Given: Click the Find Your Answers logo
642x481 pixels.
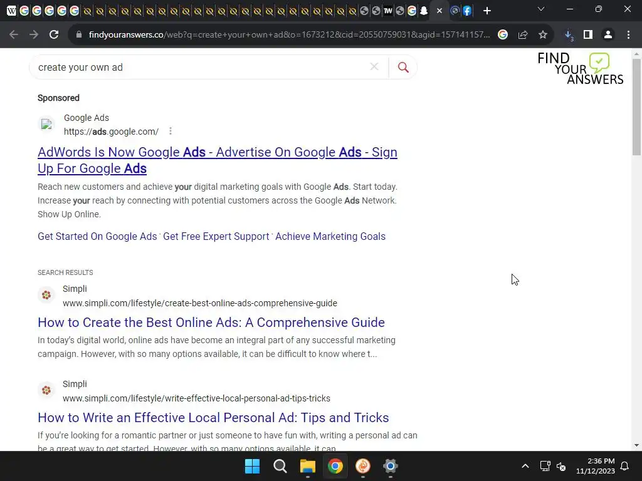Looking at the screenshot, I should coord(581,68).
